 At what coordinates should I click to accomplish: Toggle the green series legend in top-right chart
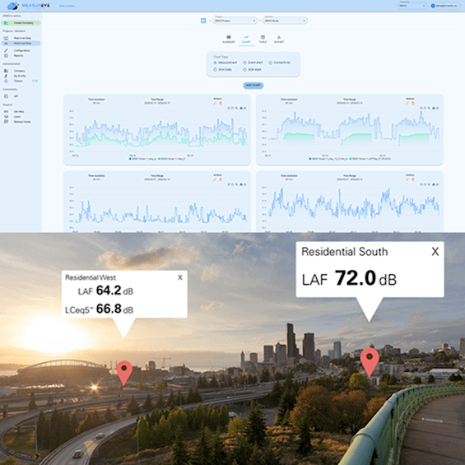pyautogui.click(x=370, y=159)
